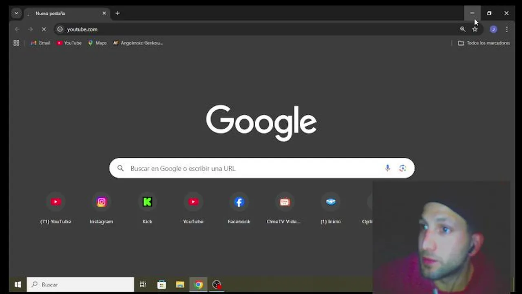Go forward with the forward arrow

[x=30, y=29]
